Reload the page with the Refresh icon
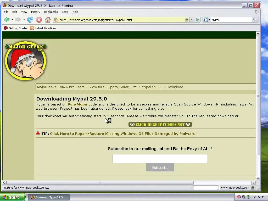This screenshot has height=201, width=268. click(30, 20)
